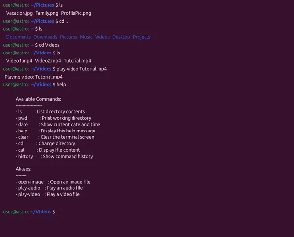This screenshot has width=294, height=237.
Task: Click Pictures in the home directory listing
Action: pos(69,37)
